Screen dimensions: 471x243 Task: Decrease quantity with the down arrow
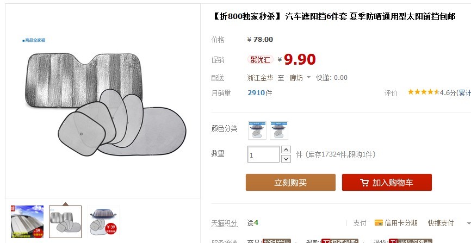pyautogui.click(x=286, y=159)
